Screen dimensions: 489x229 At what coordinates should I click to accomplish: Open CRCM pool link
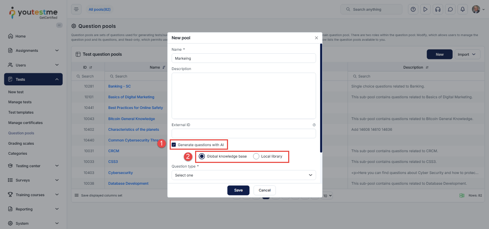(113, 151)
